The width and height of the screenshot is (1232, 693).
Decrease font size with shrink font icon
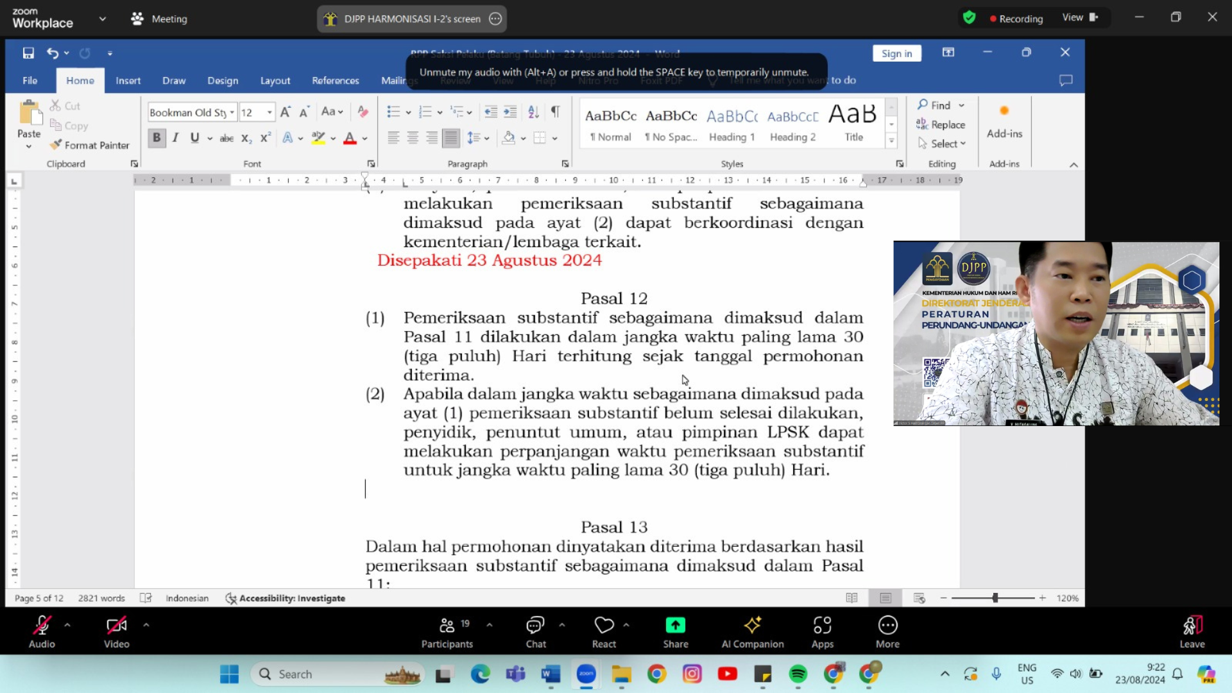305,112
